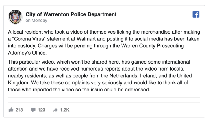Image resolution: width=208 pixels, height=122 pixels.
Task: Click the comment speech bubble icon
Action: [33, 110]
